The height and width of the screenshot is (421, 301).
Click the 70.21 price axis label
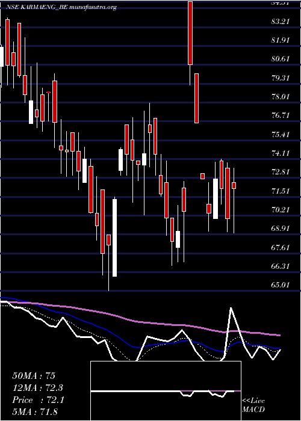[x=281, y=210]
